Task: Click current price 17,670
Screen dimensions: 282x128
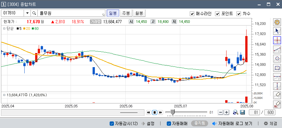Action: point(33,22)
